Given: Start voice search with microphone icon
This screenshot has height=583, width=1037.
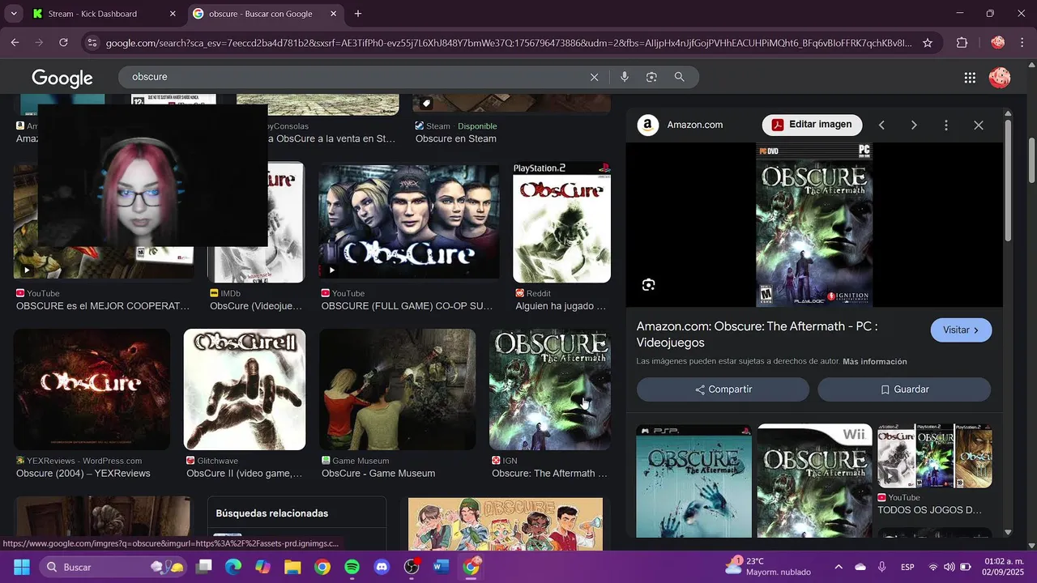Looking at the screenshot, I should coord(624,77).
